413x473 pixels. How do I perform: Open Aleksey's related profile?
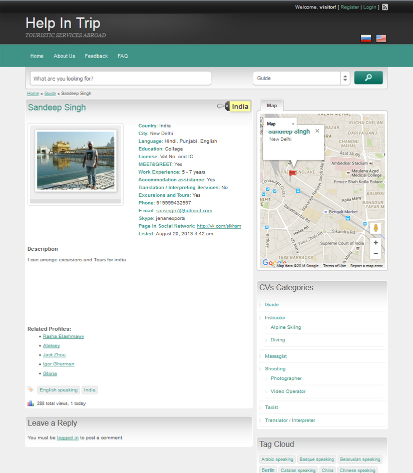[x=51, y=346]
